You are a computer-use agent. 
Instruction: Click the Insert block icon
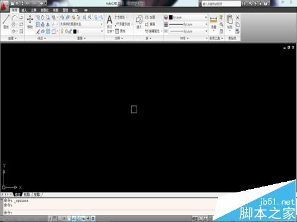point(139,22)
